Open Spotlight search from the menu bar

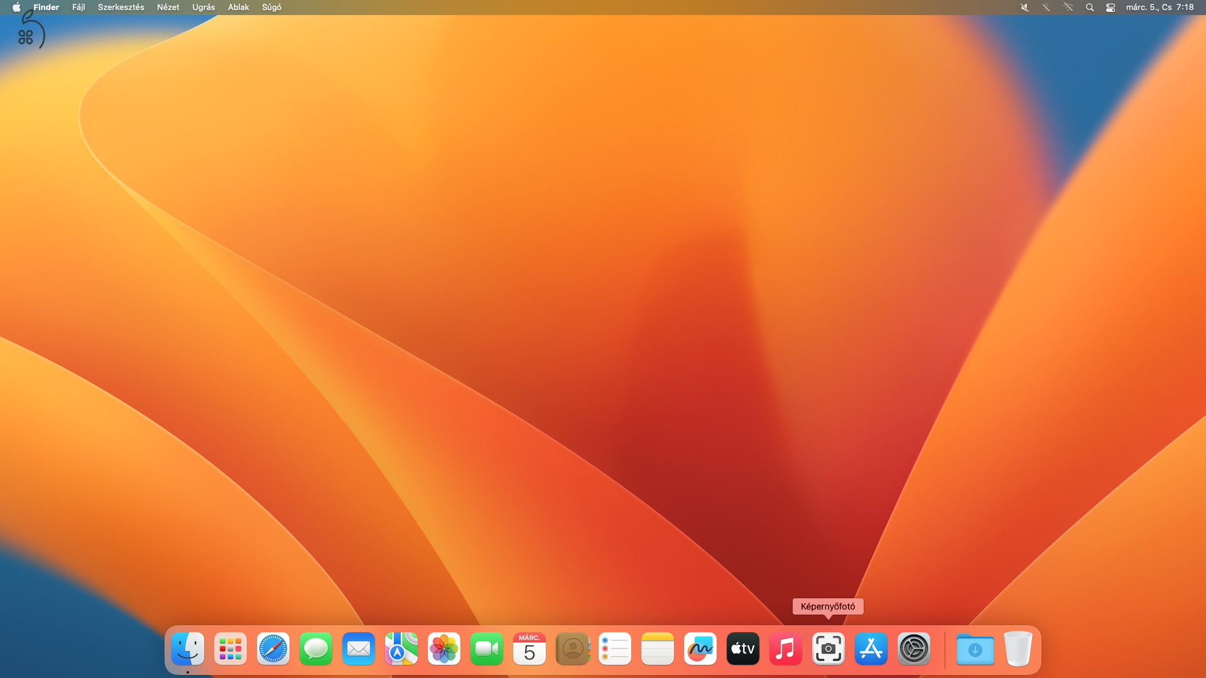[1090, 8]
